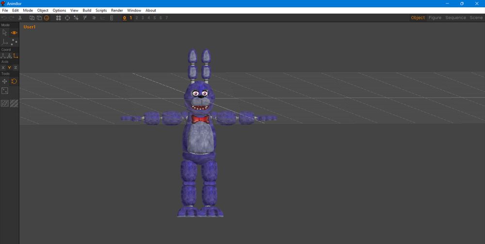Open the Window menu

pos(134,10)
